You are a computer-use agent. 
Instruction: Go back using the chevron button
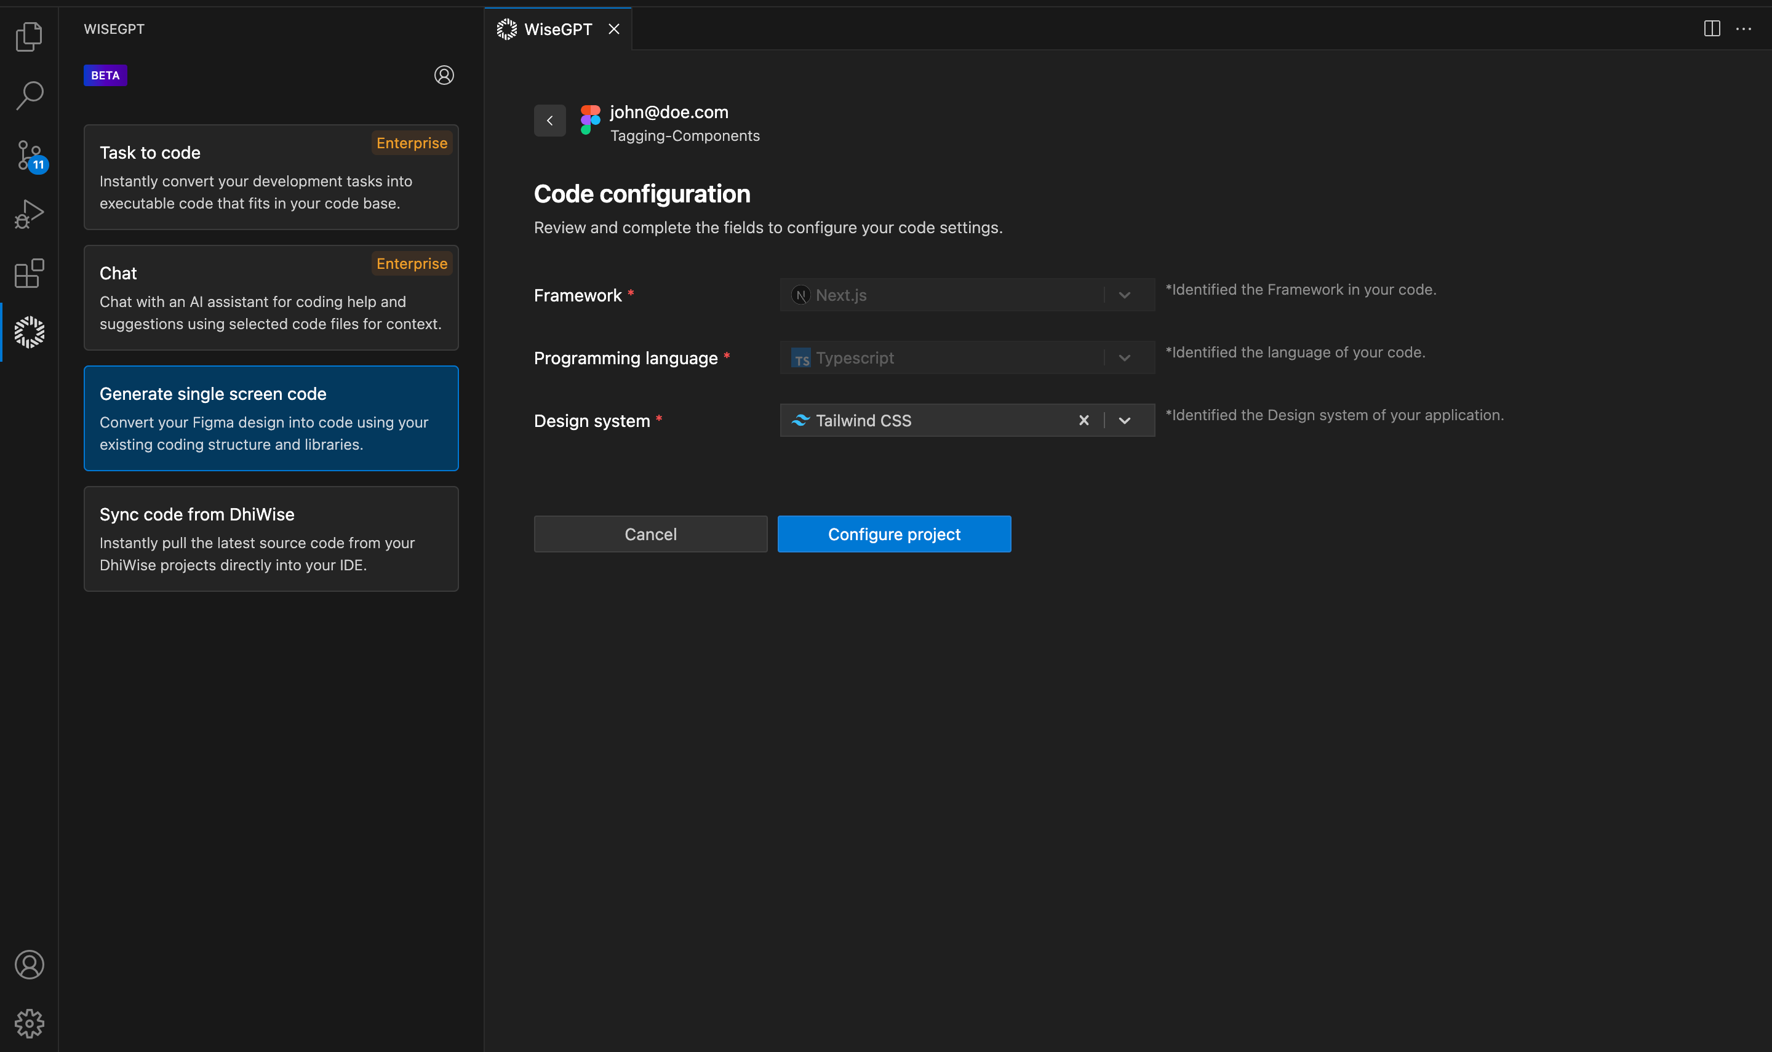[549, 121]
